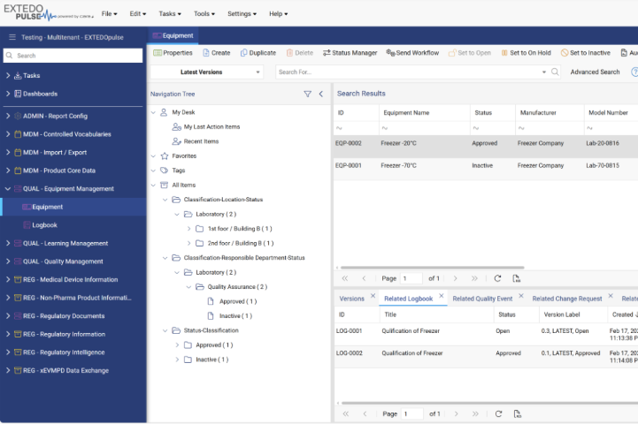Click Delete in the toolbar
This screenshot has height=424, width=638.
(x=300, y=53)
